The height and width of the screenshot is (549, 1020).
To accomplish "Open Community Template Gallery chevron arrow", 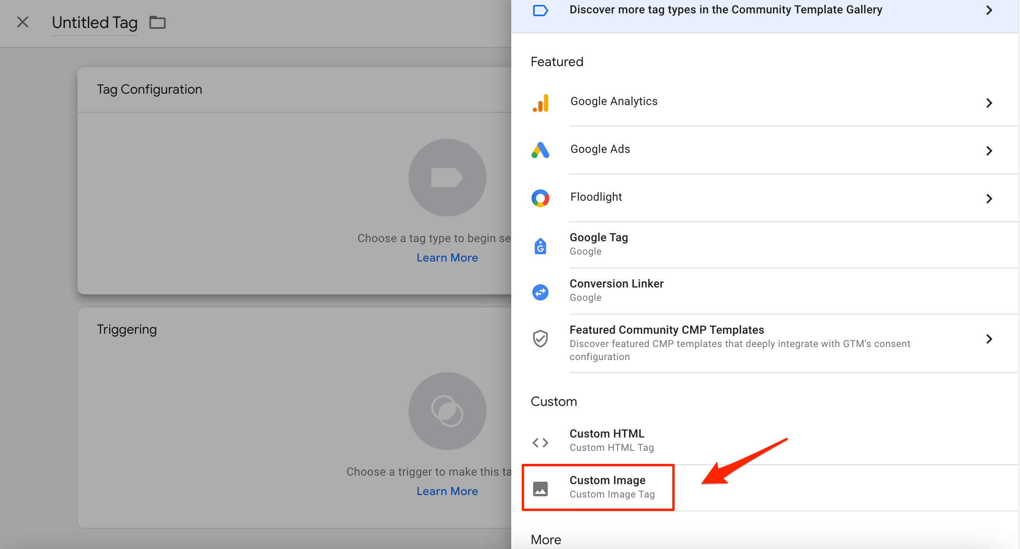I will pyautogui.click(x=989, y=10).
